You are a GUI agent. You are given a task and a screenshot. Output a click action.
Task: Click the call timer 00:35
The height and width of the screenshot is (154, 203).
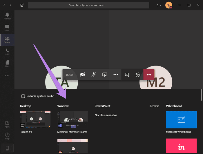(70, 75)
